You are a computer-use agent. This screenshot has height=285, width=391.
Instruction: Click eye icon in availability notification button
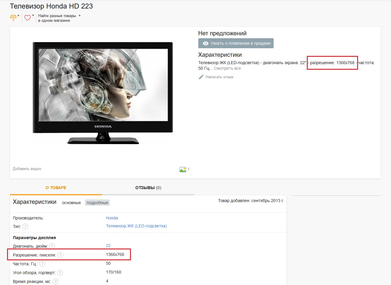(206, 43)
